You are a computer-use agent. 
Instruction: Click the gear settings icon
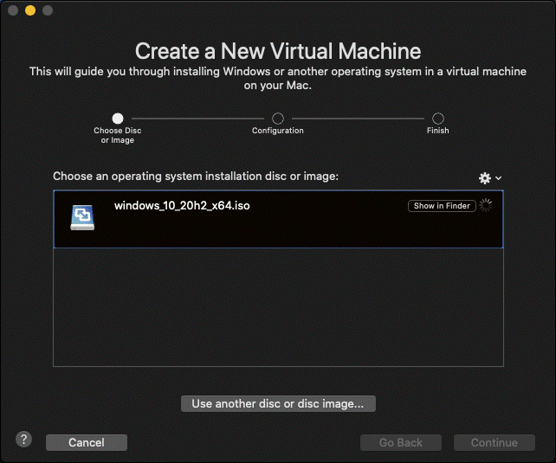(484, 177)
